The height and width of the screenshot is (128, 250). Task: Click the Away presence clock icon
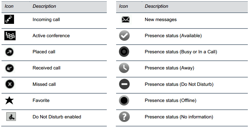(124, 68)
